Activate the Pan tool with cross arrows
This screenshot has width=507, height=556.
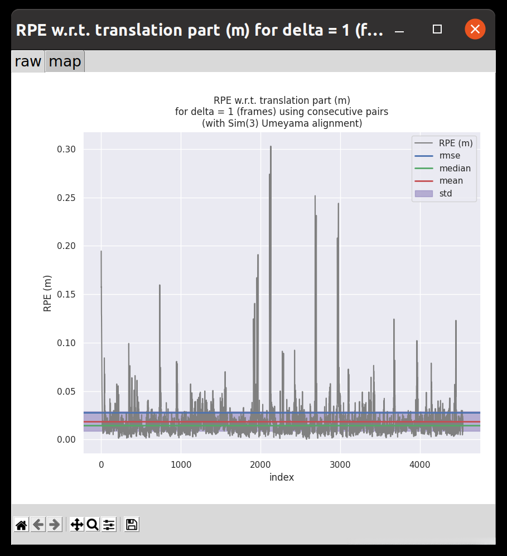click(77, 524)
